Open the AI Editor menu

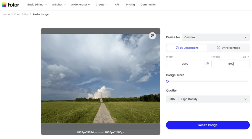pyautogui.click(x=59, y=5)
